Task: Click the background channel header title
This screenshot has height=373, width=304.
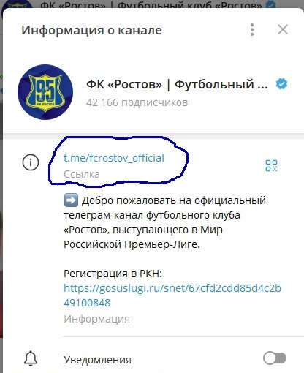Action: [x=151, y=4]
